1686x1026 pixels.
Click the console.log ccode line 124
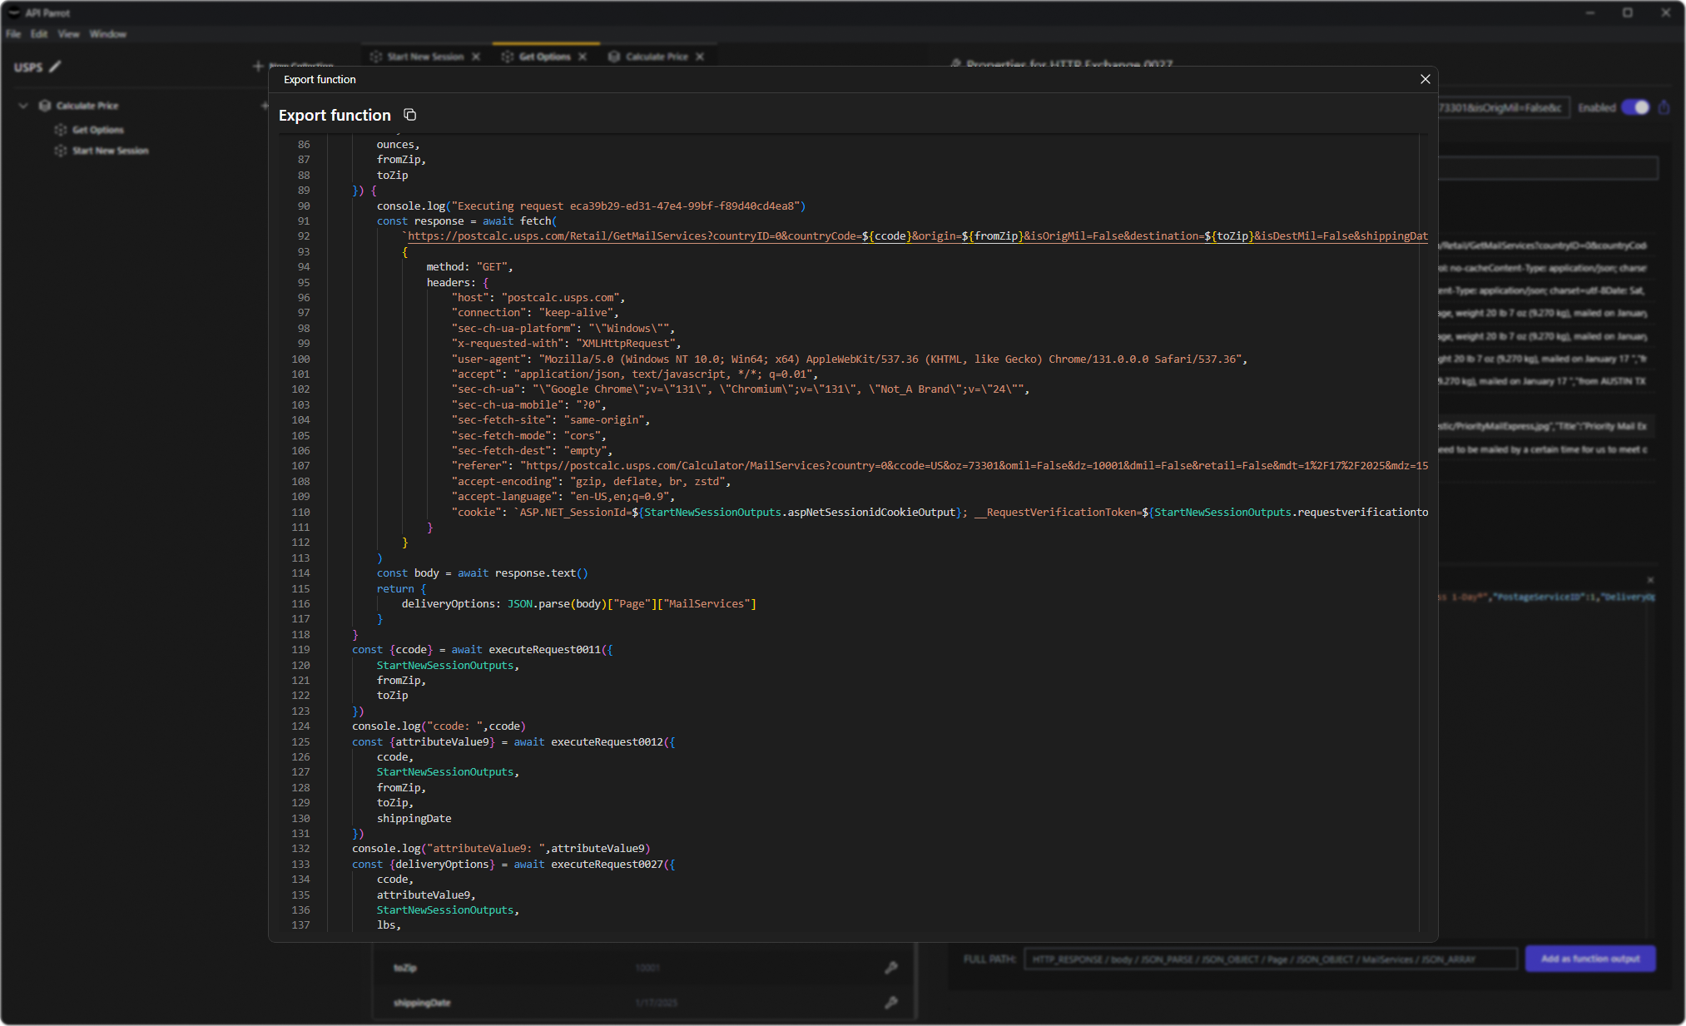[x=439, y=726]
